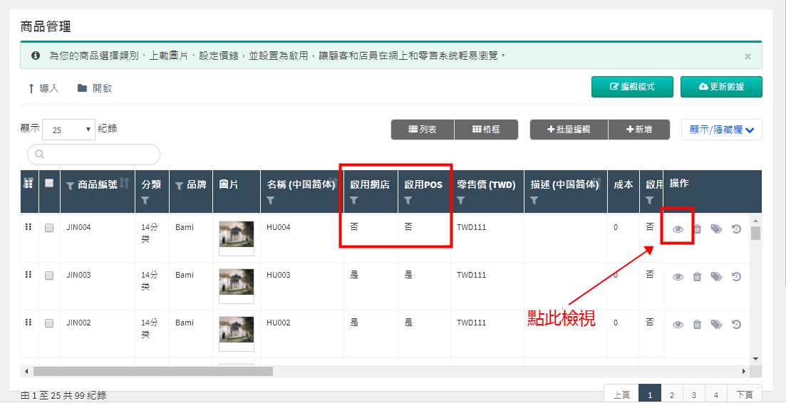786x408 pixels.
Task: View product JIN004 with eye icon
Action: pos(678,229)
